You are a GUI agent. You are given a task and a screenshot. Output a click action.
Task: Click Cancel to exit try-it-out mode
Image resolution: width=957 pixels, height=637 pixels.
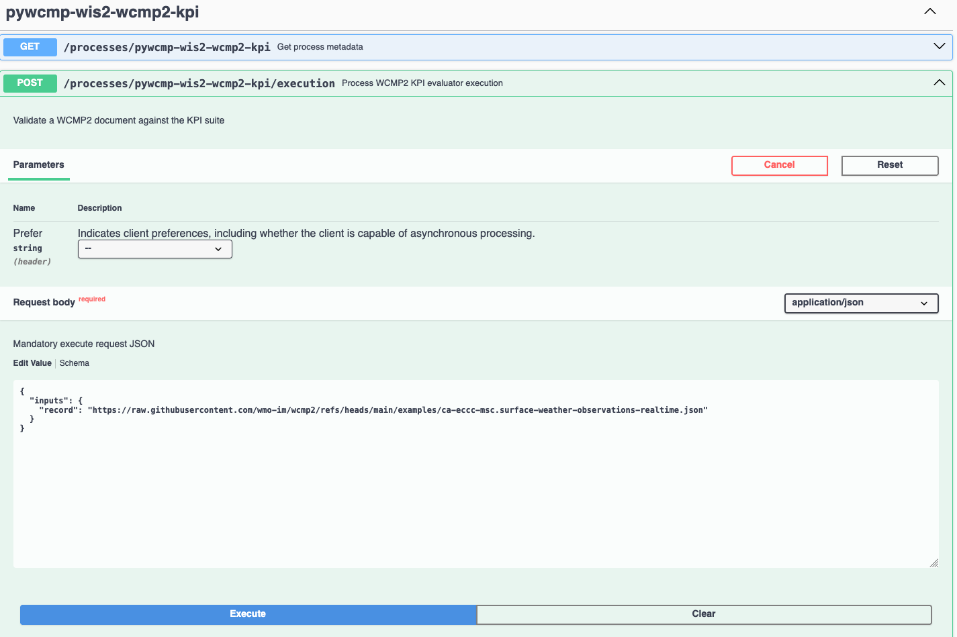pos(779,165)
